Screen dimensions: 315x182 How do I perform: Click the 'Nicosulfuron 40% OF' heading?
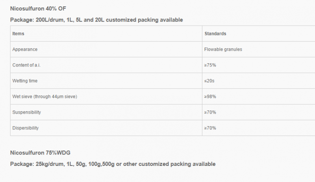tap(38, 8)
